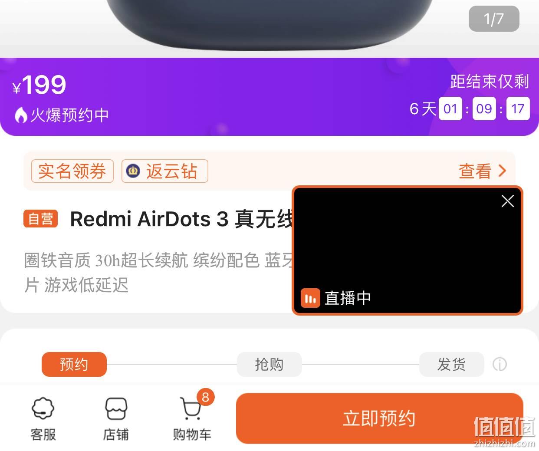Viewport: 539px width, 451px height.
Task: Expand coupons via 查看 chevron
Action: tap(483, 171)
